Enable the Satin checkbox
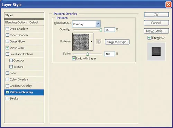 click(7, 73)
